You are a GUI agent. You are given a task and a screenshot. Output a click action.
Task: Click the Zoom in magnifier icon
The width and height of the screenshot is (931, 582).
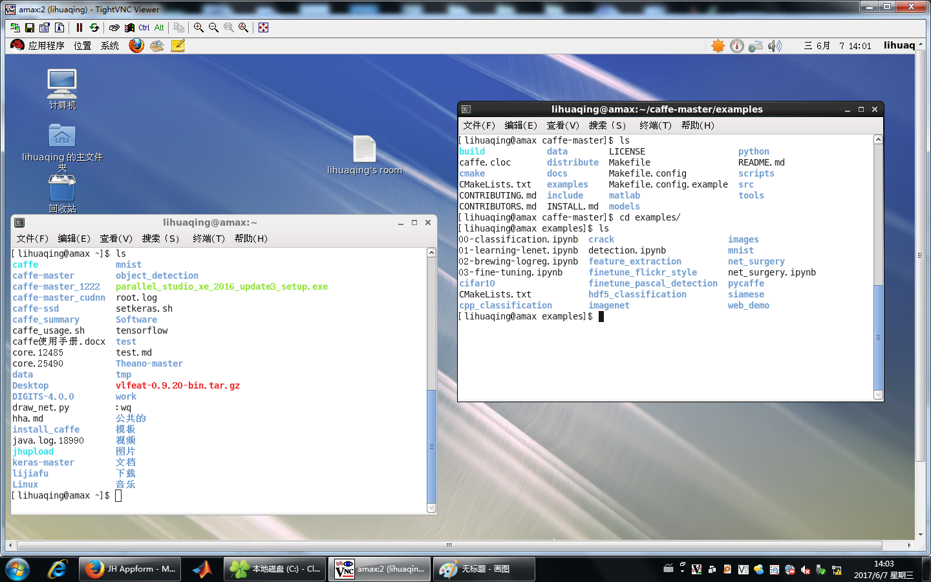click(x=199, y=28)
